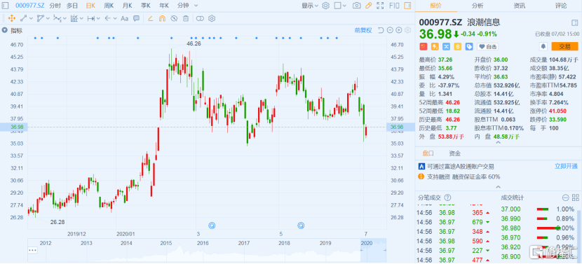Toggle the right sidebar panel icon
This screenshot has width=582, height=264.
407,6
